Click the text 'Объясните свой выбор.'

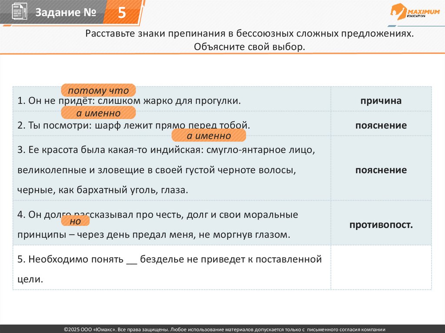coord(249,46)
